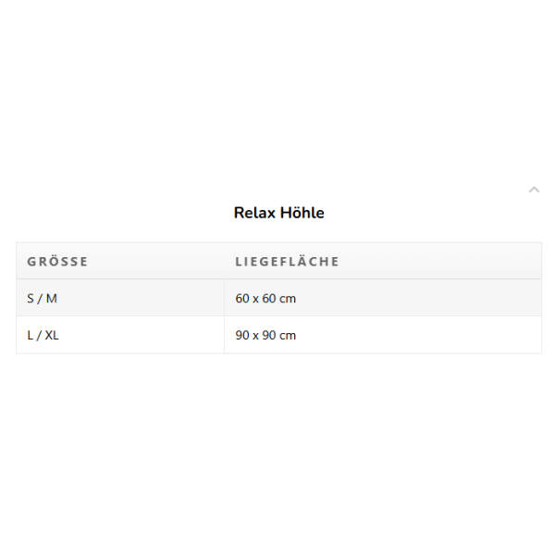Viewport: 555px width, 555px height.
Task: Select the "GRÖSSE" column header
Action: (x=57, y=262)
